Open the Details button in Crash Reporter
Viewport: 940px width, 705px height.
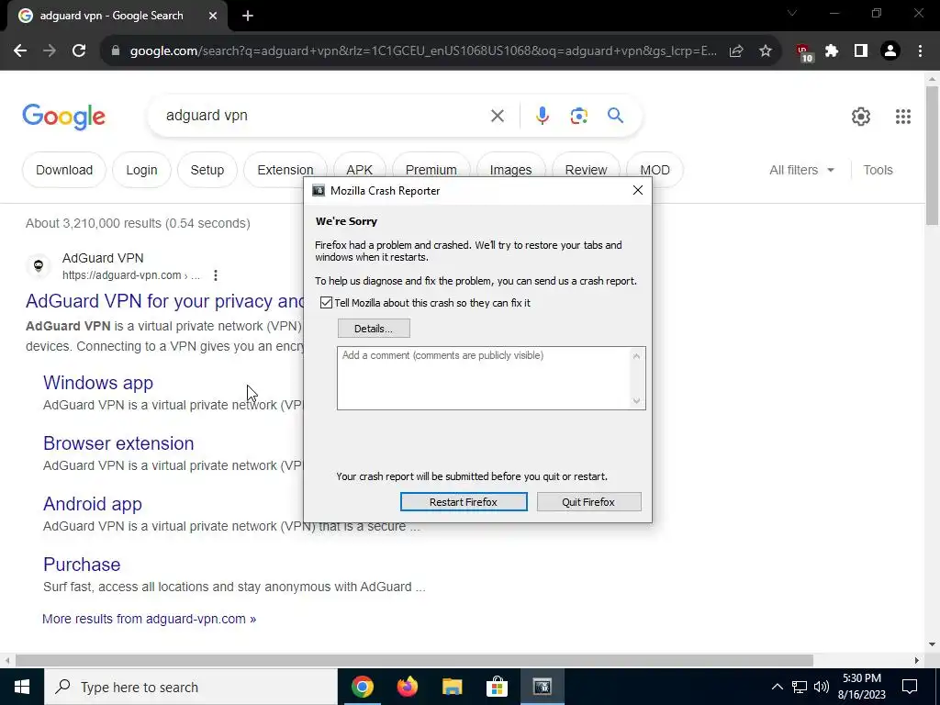(374, 329)
